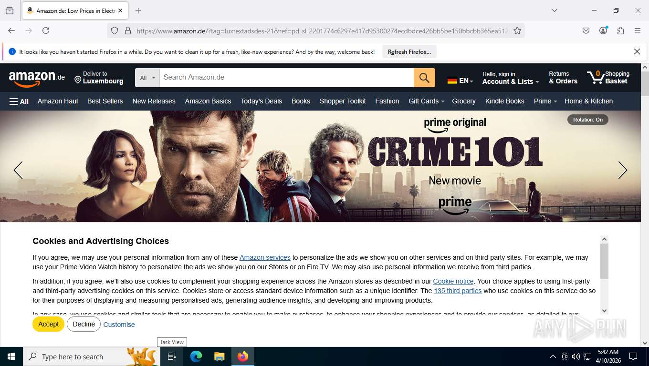
Task: Click the cookie panel scroll-up arrow
Action: (604, 239)
